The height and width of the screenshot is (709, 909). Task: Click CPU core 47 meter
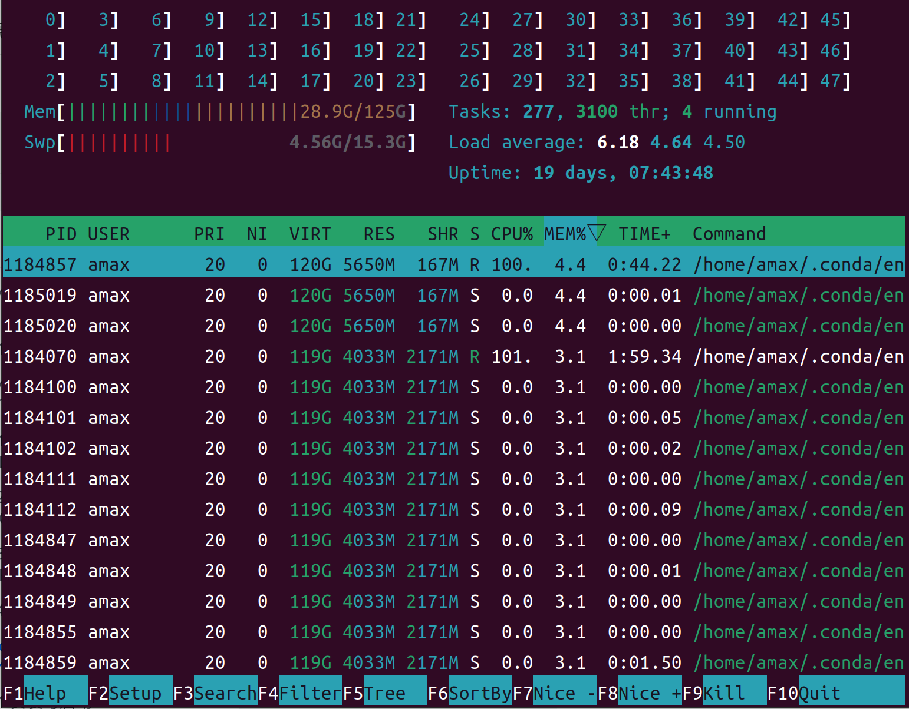(835, 81)
